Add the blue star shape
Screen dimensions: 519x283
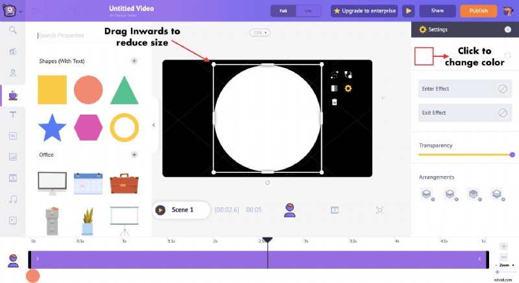pos(52,128)
